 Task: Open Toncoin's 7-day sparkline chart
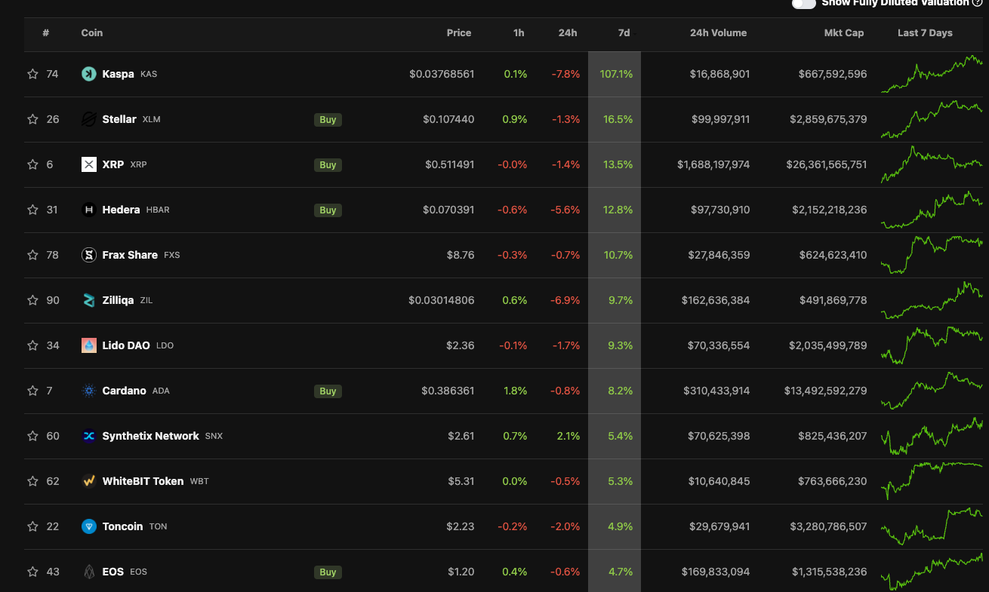(932, 526)
